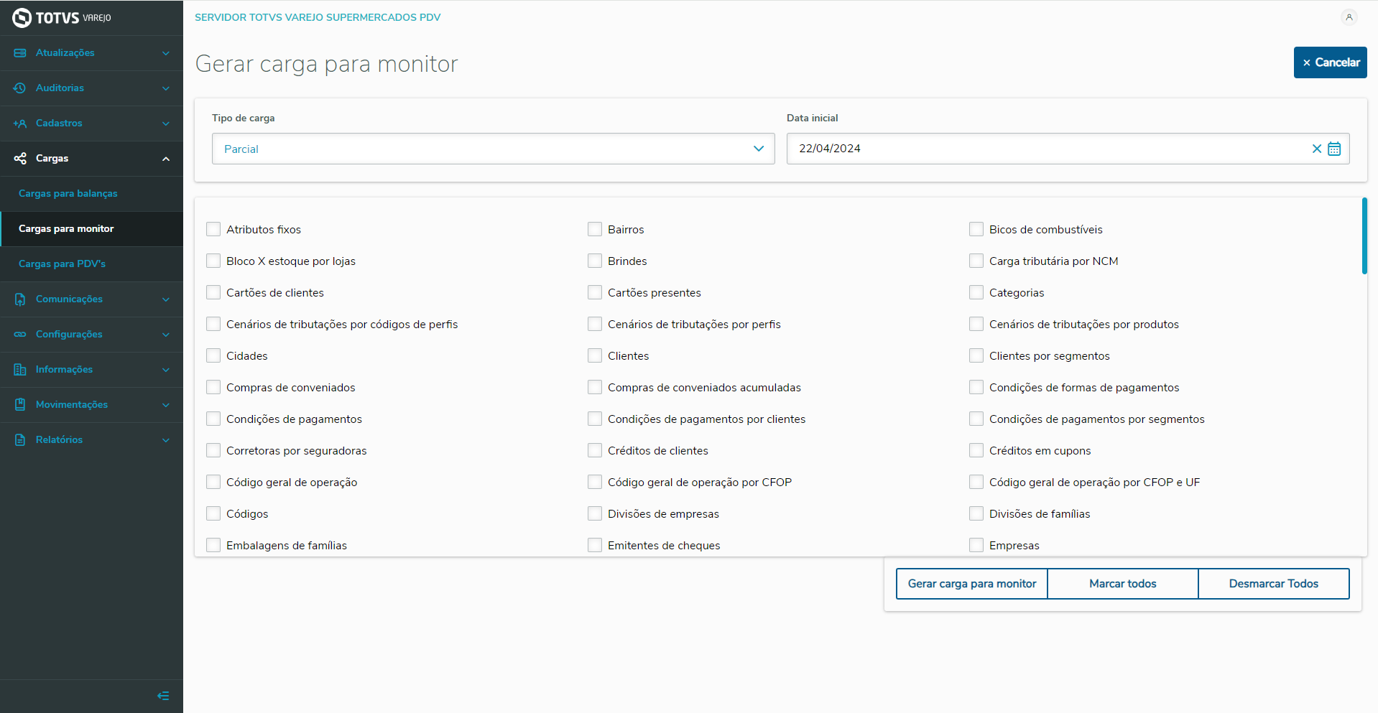1378x713 pixels.
Task: Click the Movimentações clipboard icon
Action: pyautogui.click(x=20, y=404)
